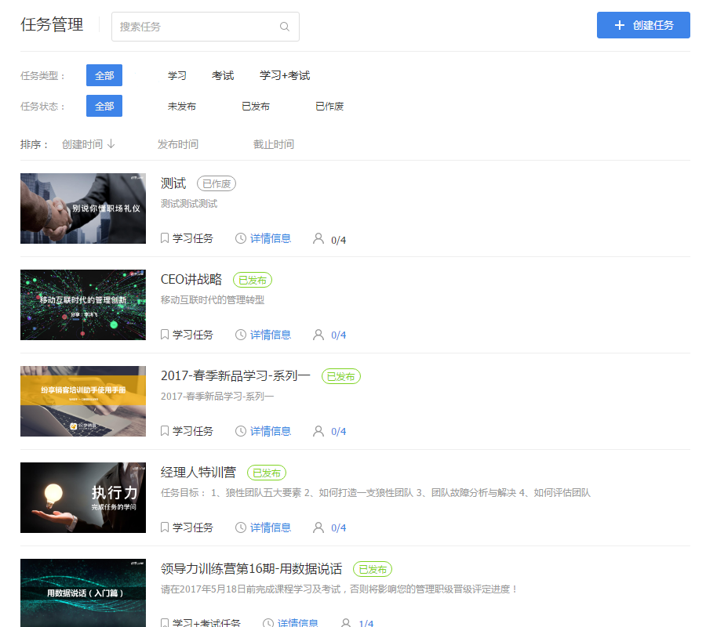
Task: Click the clock icon for 测试
Action: click(x=241, y=238)
